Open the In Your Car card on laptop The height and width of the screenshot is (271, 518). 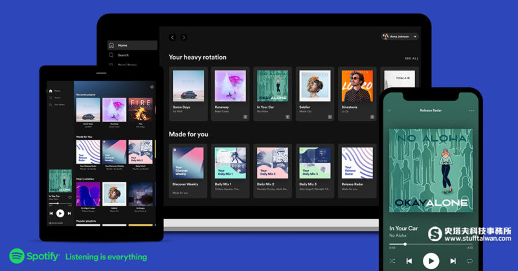click(x=273, y=94)
